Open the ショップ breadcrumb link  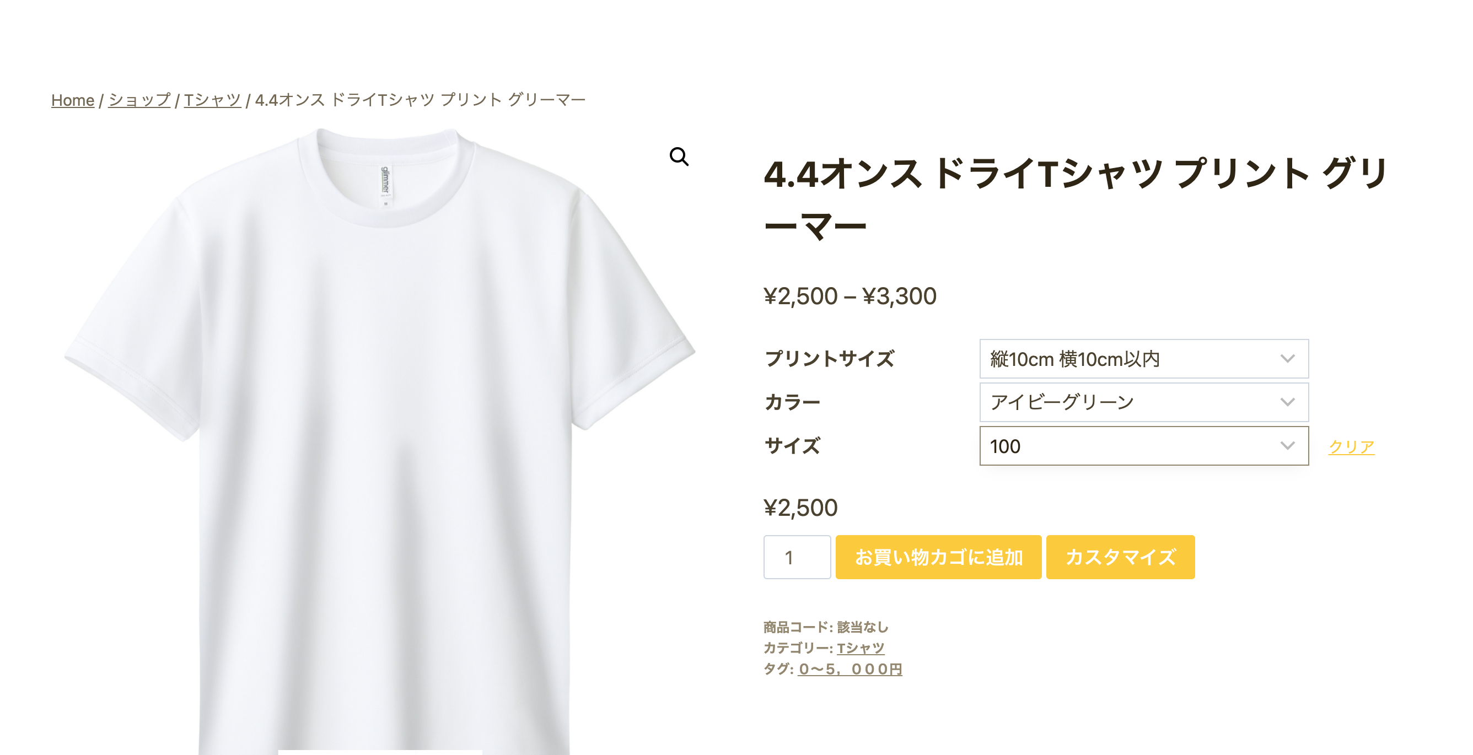click(139, 100)
